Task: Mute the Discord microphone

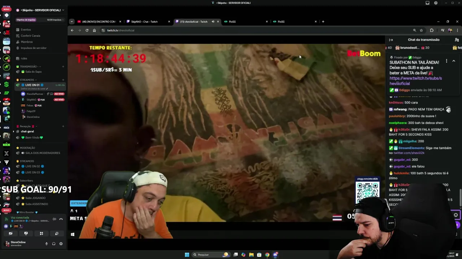Action: click(46, 244)
